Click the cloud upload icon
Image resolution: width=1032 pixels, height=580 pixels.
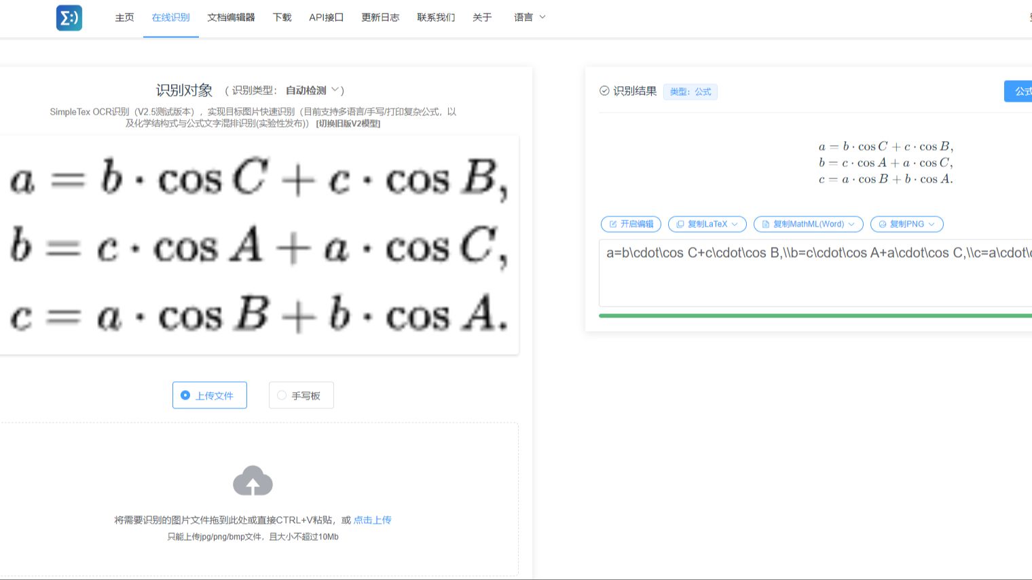[x=253, y=481]
